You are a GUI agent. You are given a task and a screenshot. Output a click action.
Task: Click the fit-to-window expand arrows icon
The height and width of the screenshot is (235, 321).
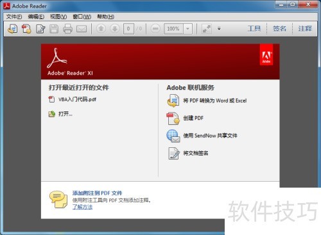coord(207,29)
